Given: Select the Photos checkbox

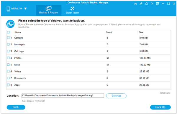Looking at the screenshot, I should [x=9, y=58].
